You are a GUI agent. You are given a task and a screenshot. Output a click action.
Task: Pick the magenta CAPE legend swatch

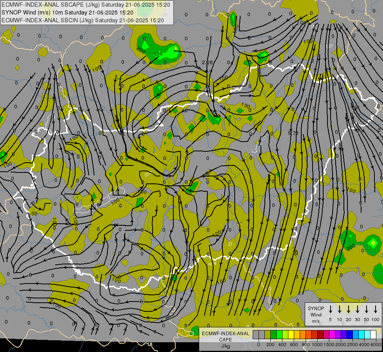coord(332,334)
